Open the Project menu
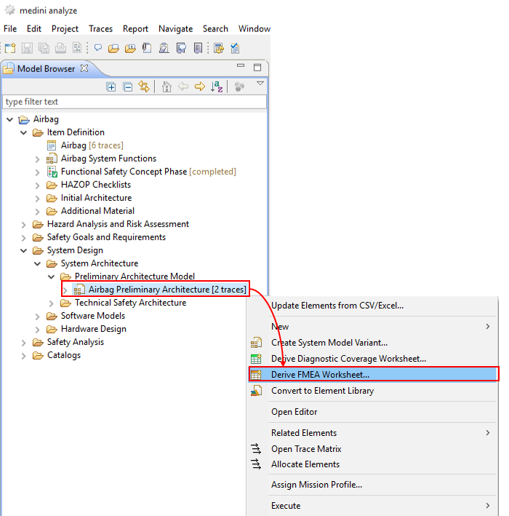The width and height of the screenshot is (509, 516). click(x=65, y=29)
